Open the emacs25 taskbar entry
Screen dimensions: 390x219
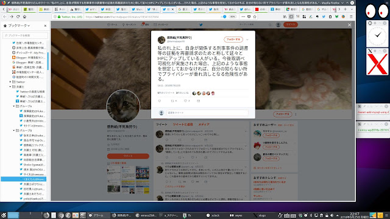point(146,215)
